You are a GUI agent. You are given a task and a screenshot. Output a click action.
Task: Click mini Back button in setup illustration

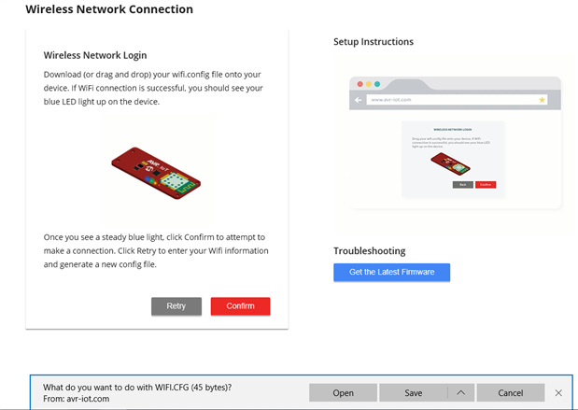click(x=462, y=185)
